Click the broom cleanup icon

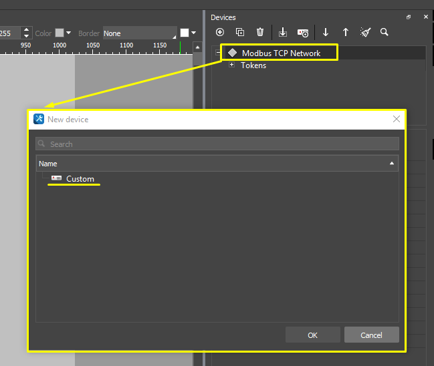(x=365, y=32)
